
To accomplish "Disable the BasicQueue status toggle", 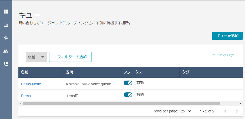I will click(128, 83).
